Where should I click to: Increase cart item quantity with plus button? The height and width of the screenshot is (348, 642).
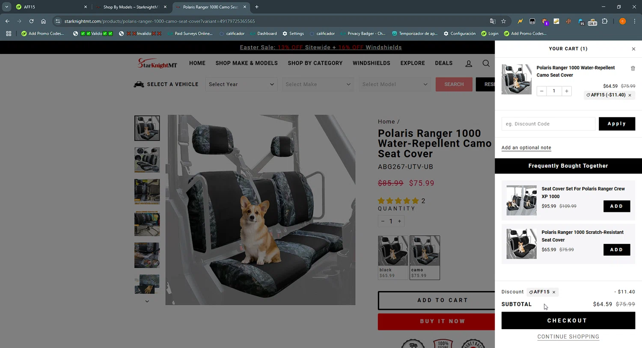[567, 91]
